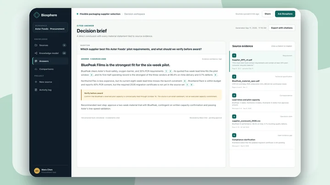Click citation 2 after '30% PCR requirements'
Image resolution: width=330 pixels, height=185 pixels.
point(170,71)
